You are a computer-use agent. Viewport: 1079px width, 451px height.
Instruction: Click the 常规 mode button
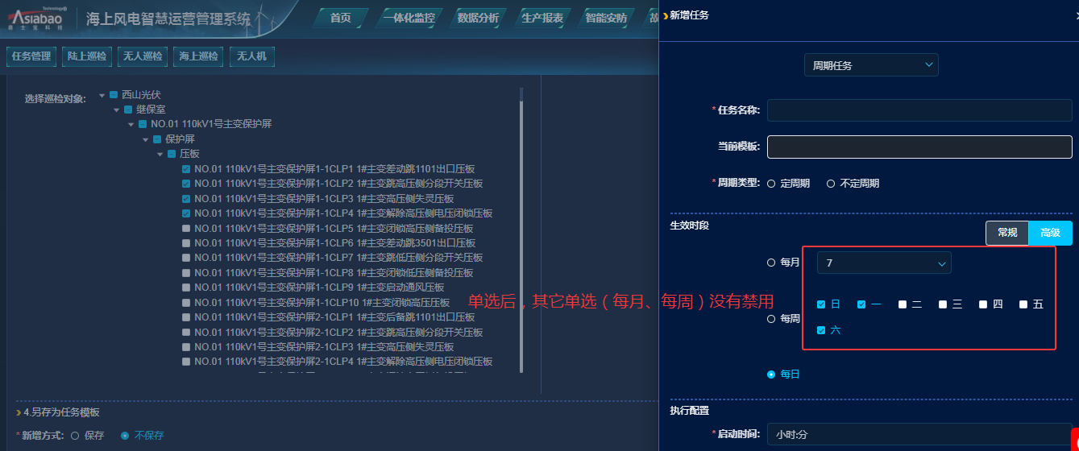click(x=1007, y=233)
